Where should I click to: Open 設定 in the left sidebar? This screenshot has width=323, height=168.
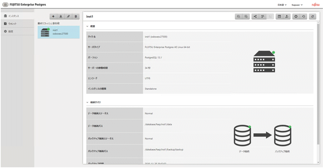coord(18,31)
